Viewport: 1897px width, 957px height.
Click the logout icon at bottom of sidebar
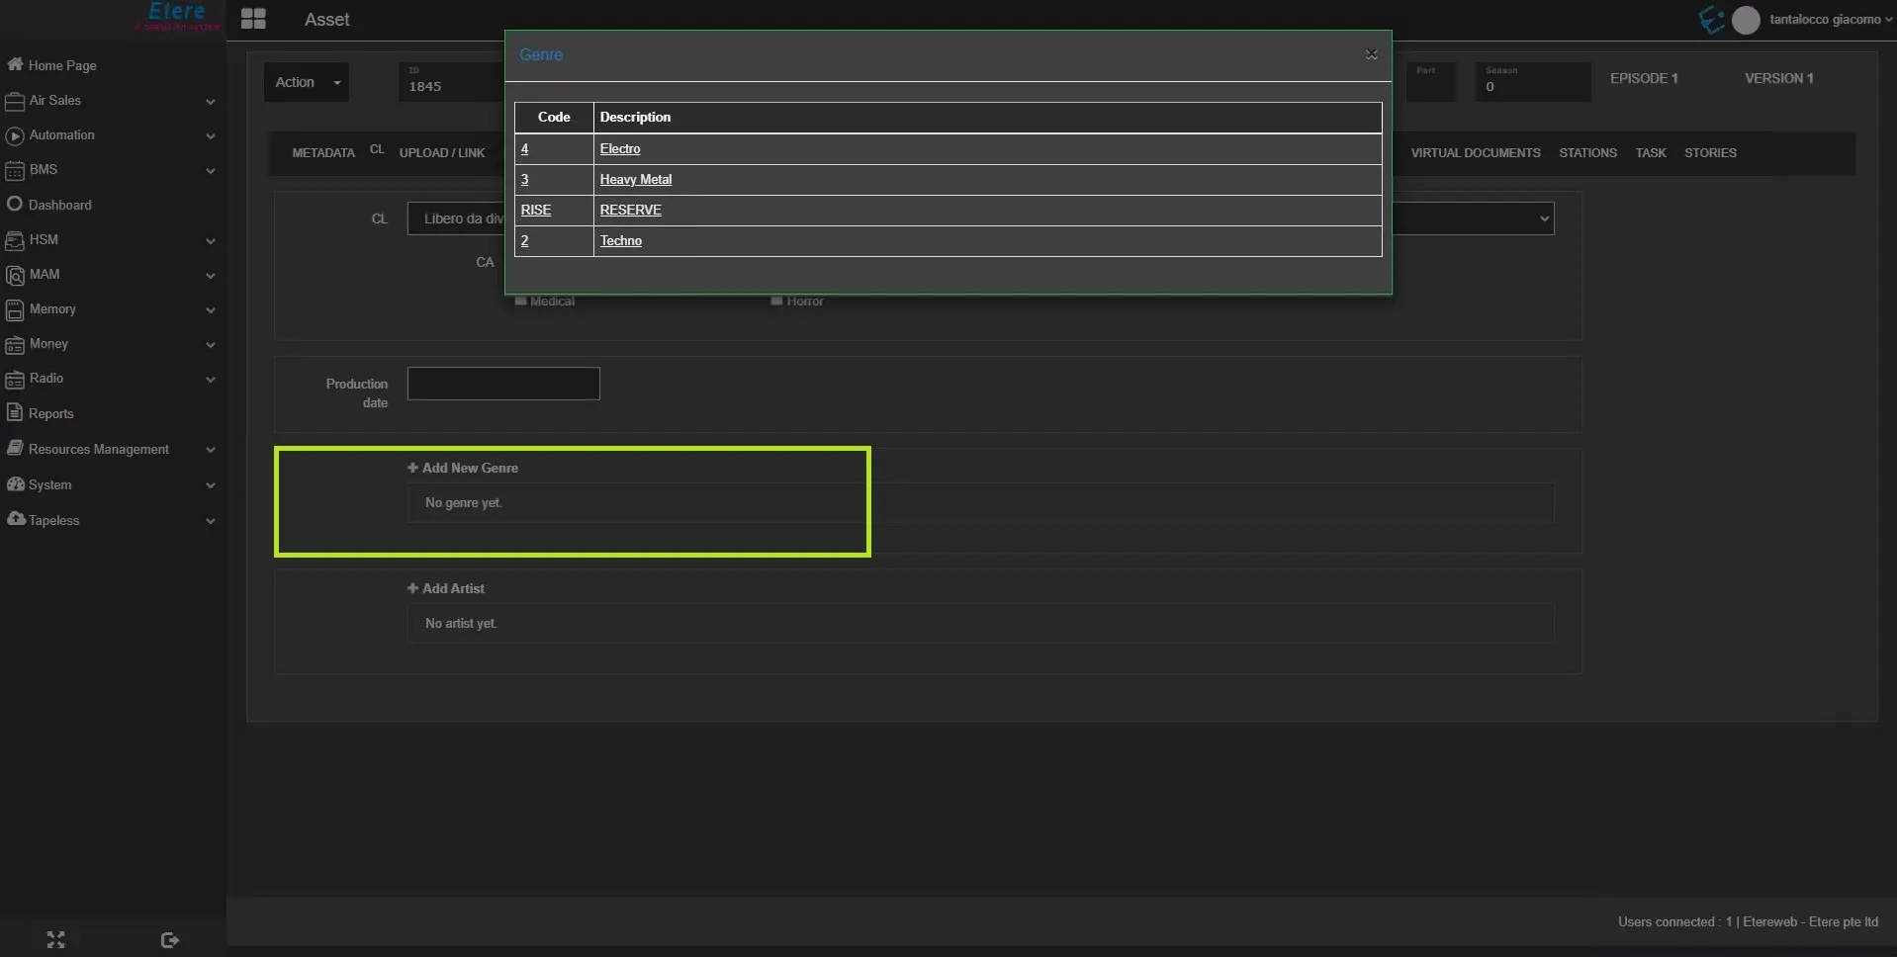169,939
